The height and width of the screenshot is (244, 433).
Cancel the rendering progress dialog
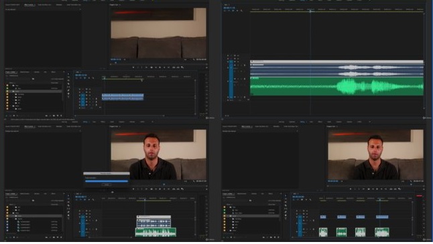point(107,185)
